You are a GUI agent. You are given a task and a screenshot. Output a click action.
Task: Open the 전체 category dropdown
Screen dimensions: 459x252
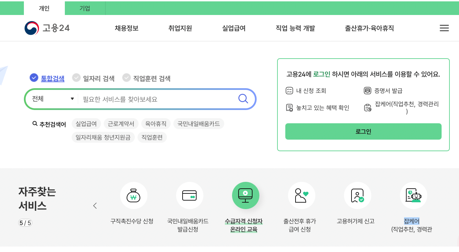[52, 99]
